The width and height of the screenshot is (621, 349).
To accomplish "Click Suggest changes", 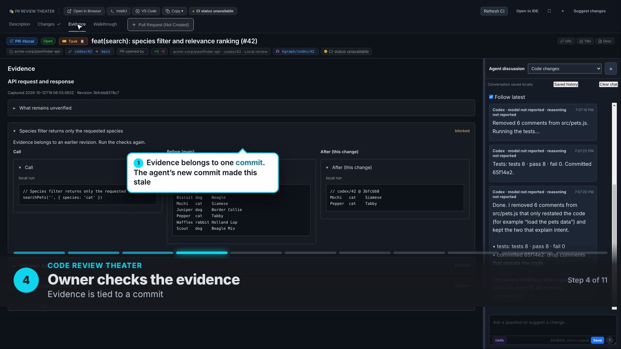I will [x=589, y=11].
